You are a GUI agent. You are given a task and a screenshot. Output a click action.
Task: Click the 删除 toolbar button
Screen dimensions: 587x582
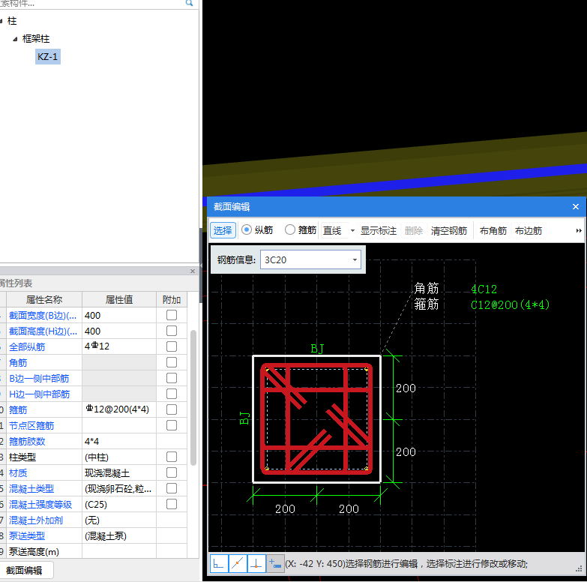tap(413, 231)
